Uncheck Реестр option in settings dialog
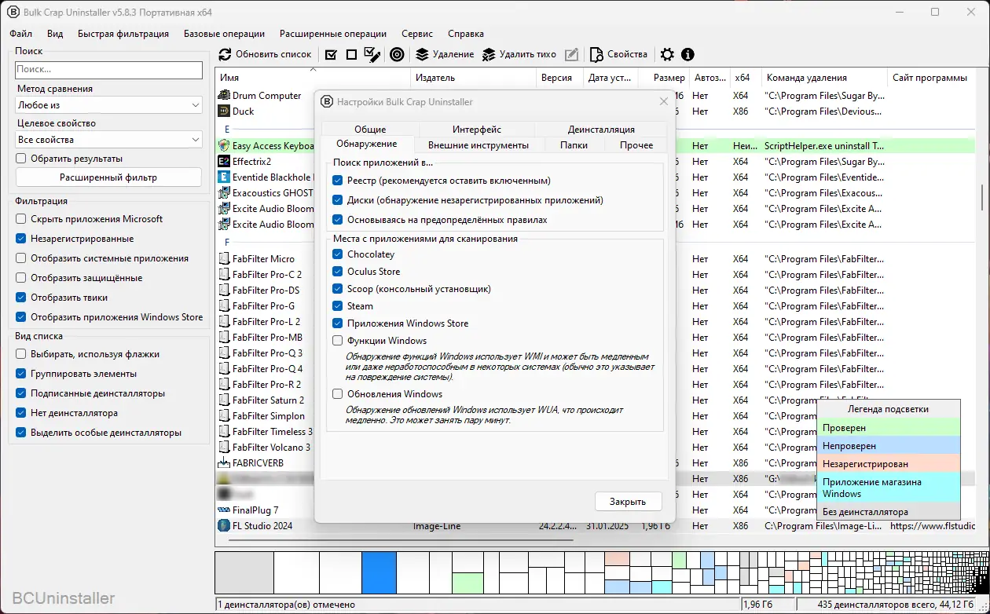The width and height of the screenshot is (990, 614). click(338, 181)
